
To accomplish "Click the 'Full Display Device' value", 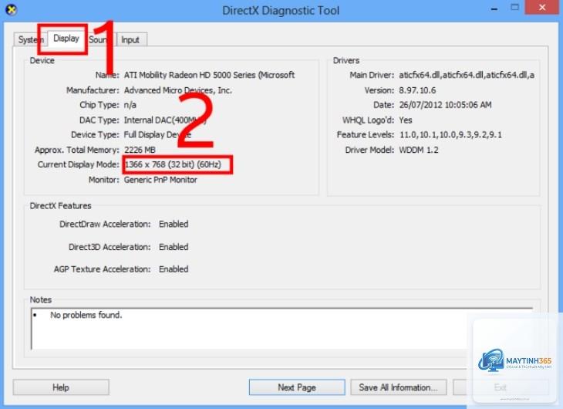I will pos(157,135).
